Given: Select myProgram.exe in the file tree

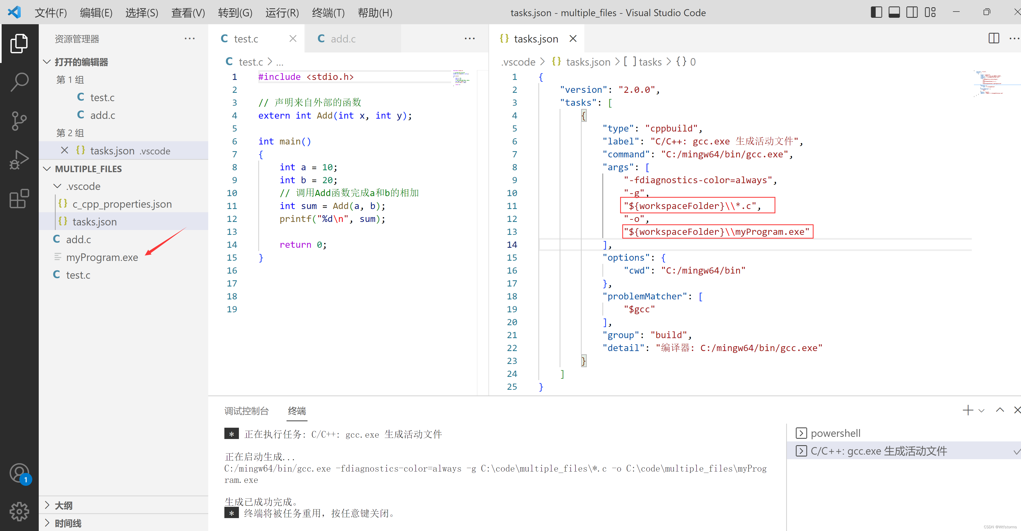Looking at the screenshot, I should [x=124, y=257].
